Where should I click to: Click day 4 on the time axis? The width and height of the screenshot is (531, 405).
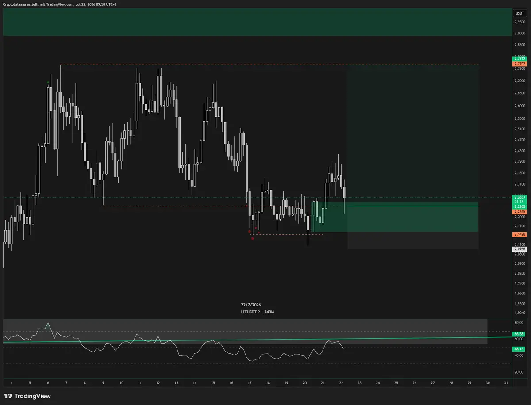(x=11, y=383)
